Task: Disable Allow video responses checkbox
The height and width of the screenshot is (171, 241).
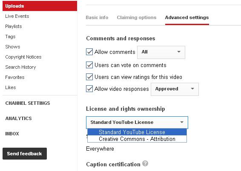Action: click(x=89, y=89)
